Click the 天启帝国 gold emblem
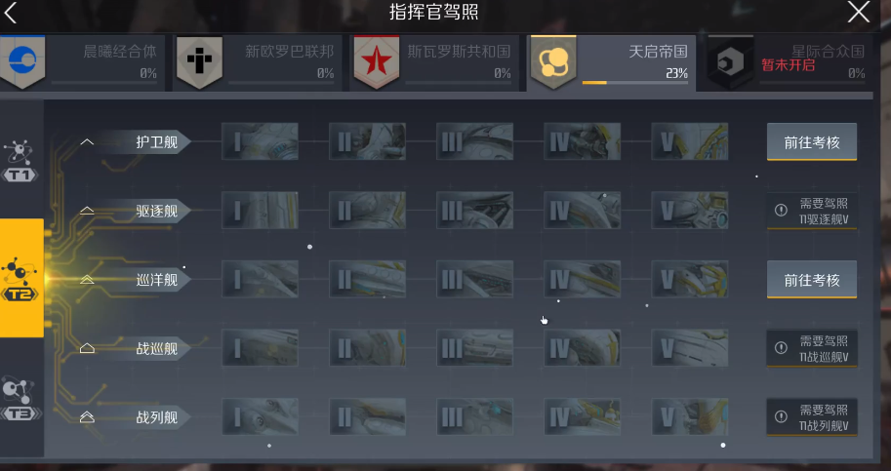Image resolution: width=891 pixels, height=471 pixels. pos(553,61)
